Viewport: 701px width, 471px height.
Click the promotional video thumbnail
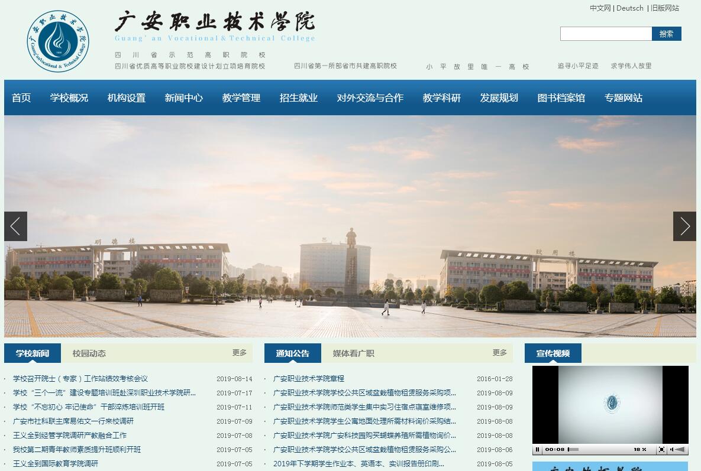pos(610,404)
